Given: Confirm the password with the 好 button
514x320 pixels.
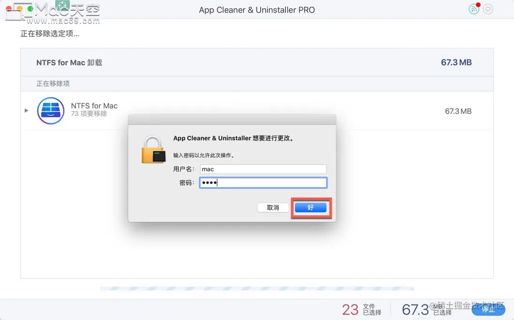Looking at the screenshot, I should pos(310,207).
